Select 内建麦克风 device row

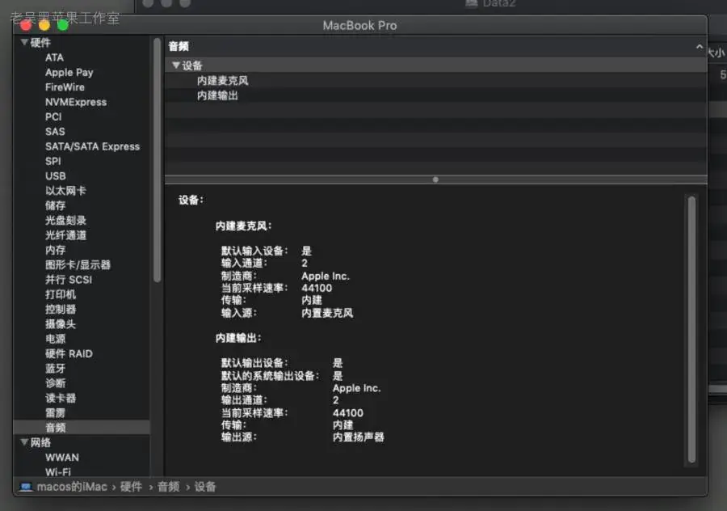pyautogui.click(x=436, y=81)
